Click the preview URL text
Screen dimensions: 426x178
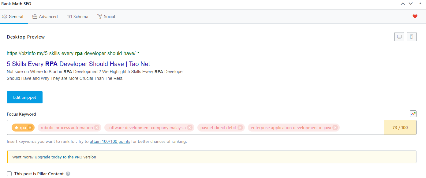point(71,53)
